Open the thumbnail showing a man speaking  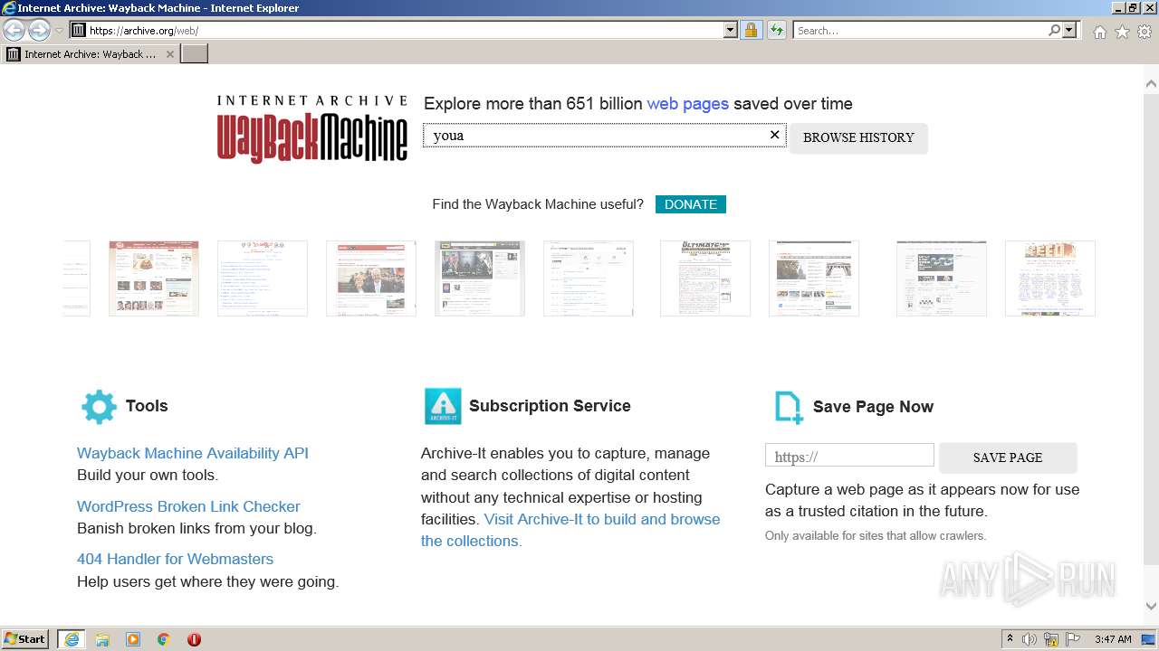tap(371, 278)
